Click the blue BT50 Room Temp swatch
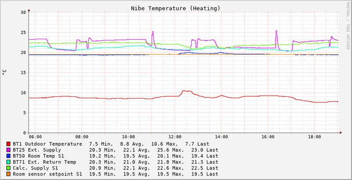The image size is (352, 180). 8,156
